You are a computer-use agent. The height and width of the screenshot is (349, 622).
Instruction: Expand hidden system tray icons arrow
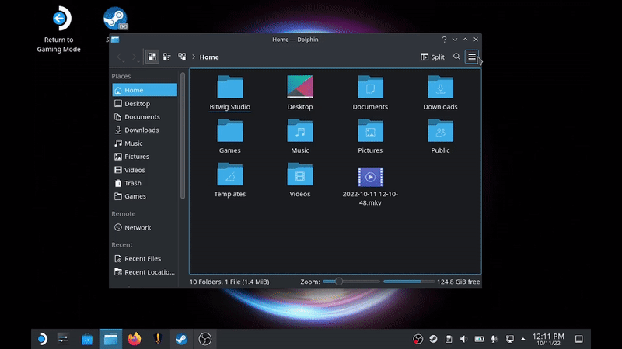click(524, 339)
